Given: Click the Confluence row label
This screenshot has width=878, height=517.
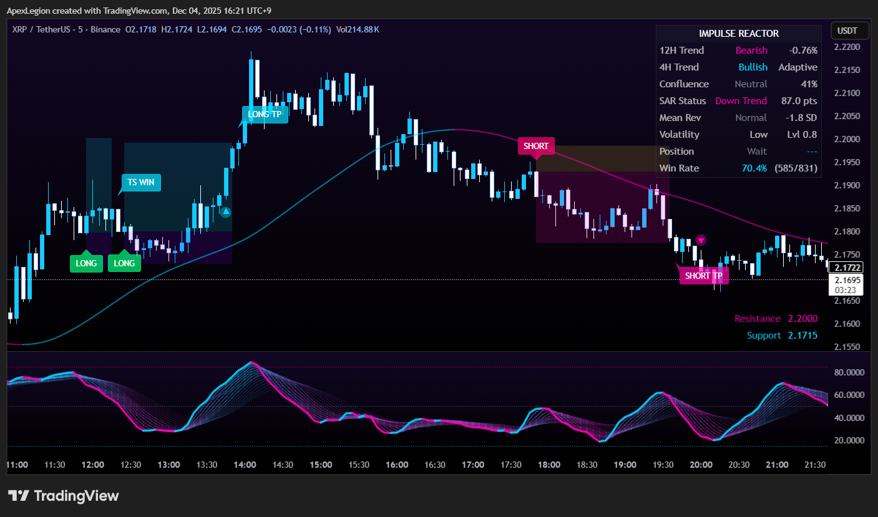Looking at the screenshot, I should point(684,84).
